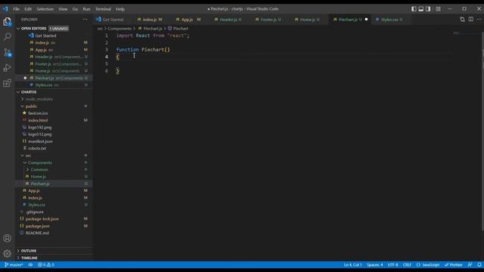484x272 pixels.
Task: Click the master branch indicator
Action: tap(14, 264)
